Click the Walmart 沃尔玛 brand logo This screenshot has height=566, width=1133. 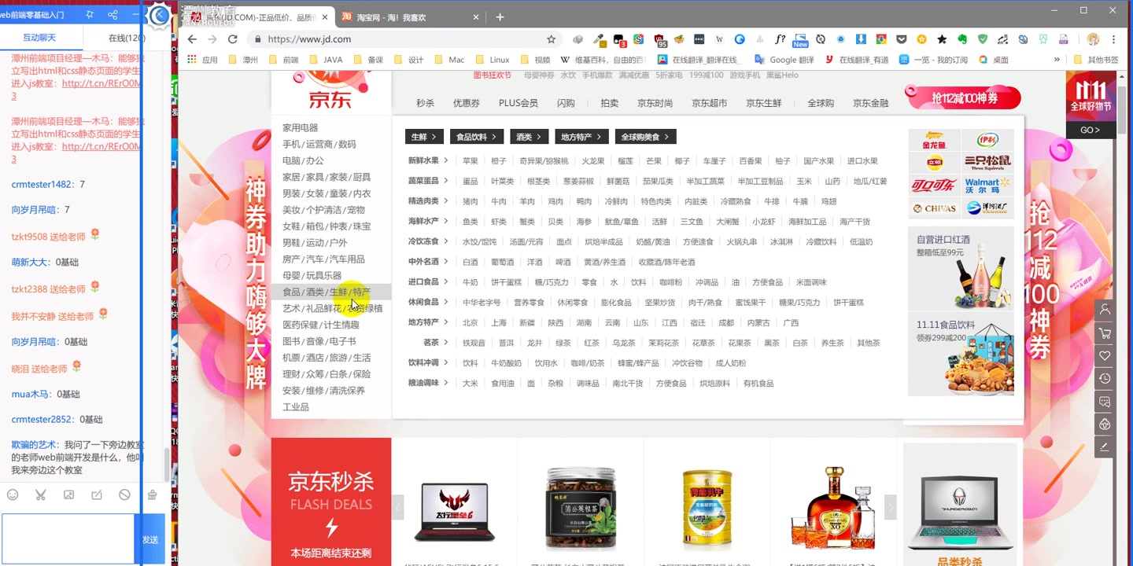pos(987,186)
